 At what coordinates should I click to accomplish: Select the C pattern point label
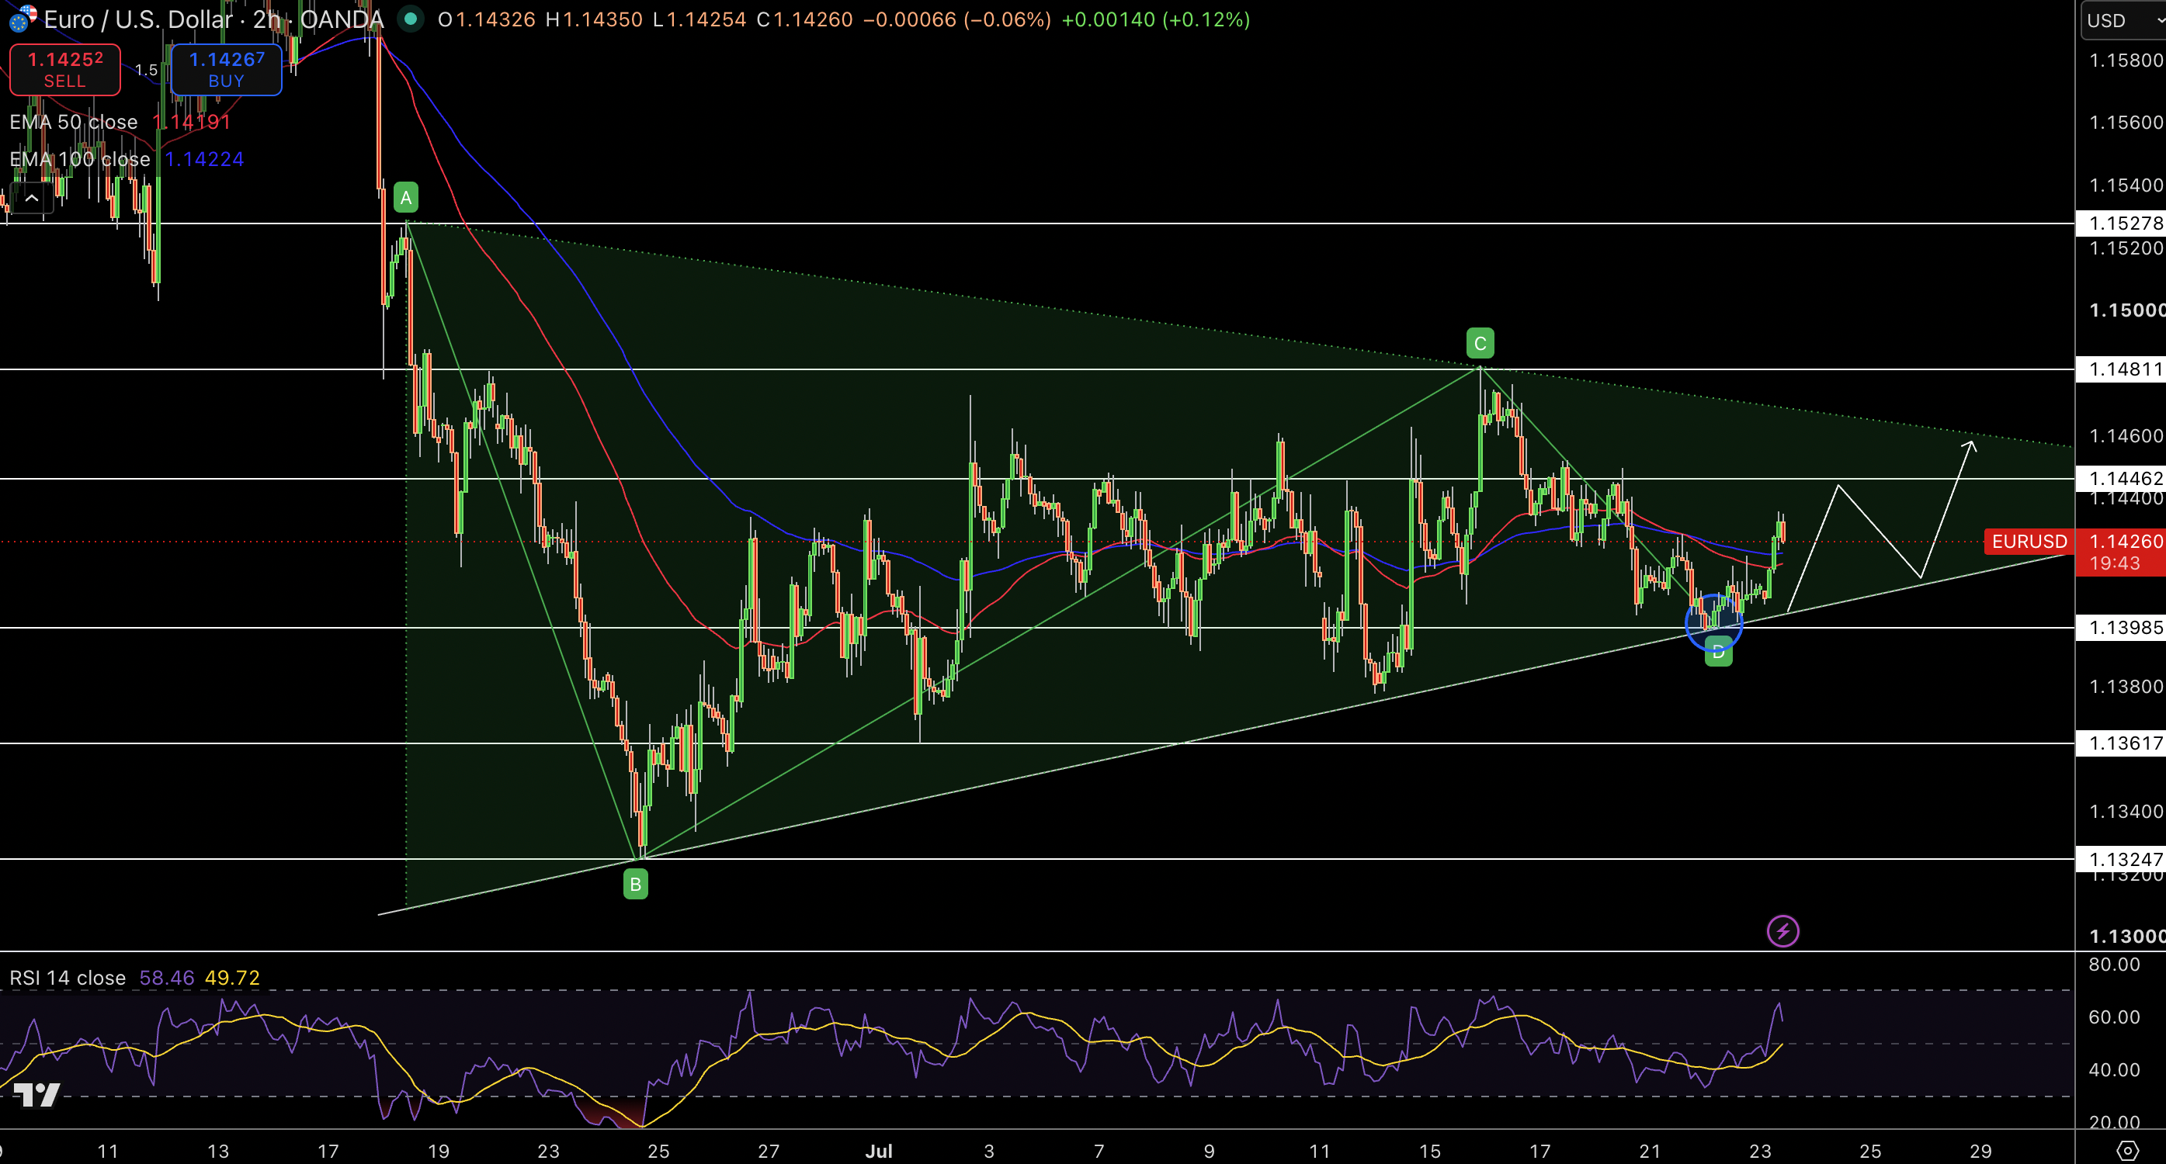click(x=1480, y=343)
